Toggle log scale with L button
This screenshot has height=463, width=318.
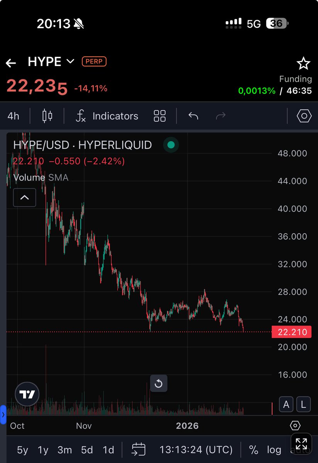pyautogui.click(x=303, y=404)
